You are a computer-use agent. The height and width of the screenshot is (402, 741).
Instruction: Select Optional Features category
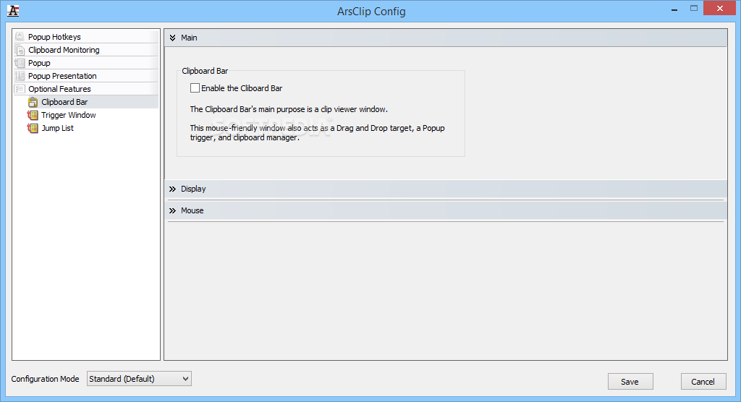pyautogui.click(x=86, y=89)
